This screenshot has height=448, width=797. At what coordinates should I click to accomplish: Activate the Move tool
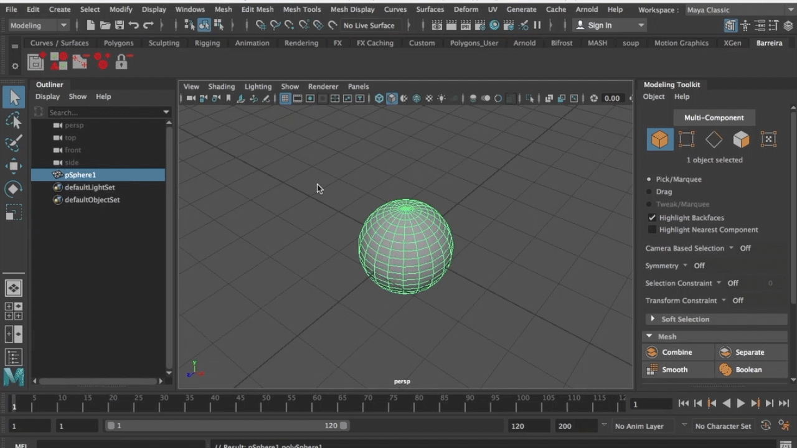pyautogui.click(x=14, y=166)
